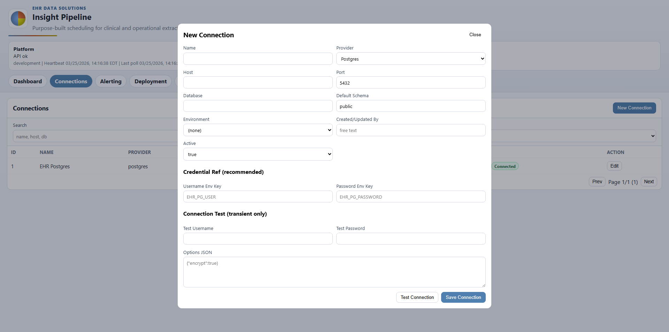
Task: Close the New Connection dialog
Action: coord(475,34)
